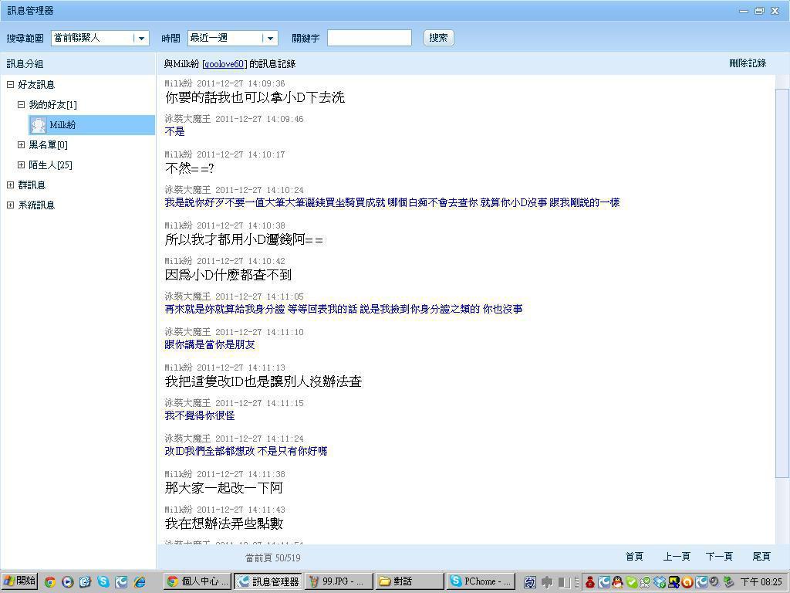Select the 陌生人[25] tree label

[50, 165]
